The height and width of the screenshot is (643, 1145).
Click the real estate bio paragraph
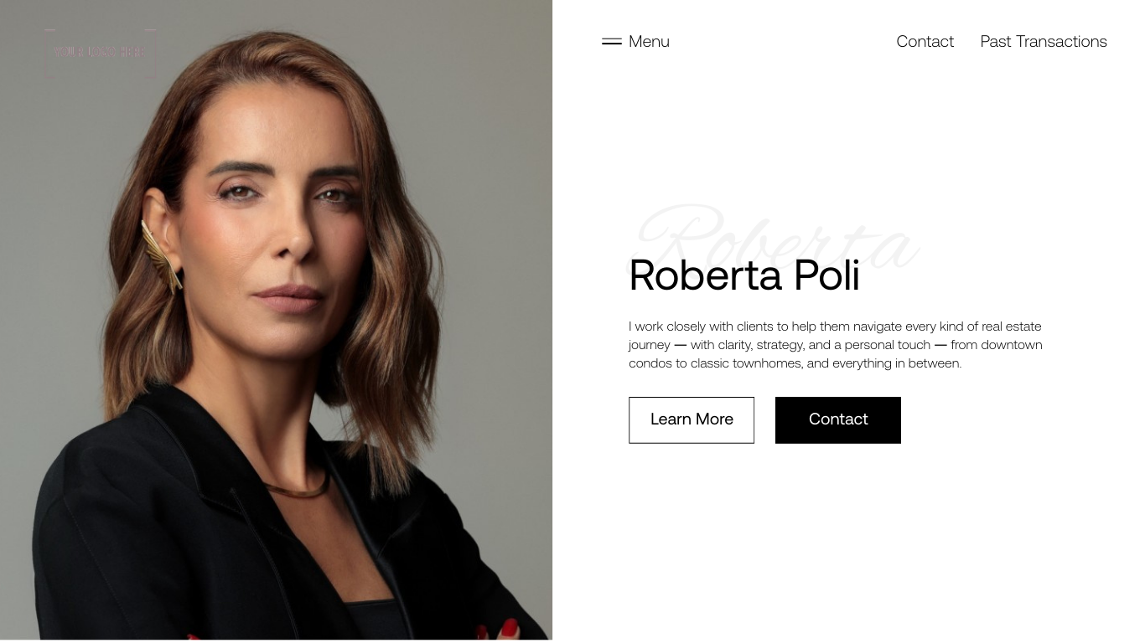[x=836, y=345]
